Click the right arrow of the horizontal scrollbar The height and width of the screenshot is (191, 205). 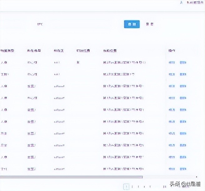197,177
